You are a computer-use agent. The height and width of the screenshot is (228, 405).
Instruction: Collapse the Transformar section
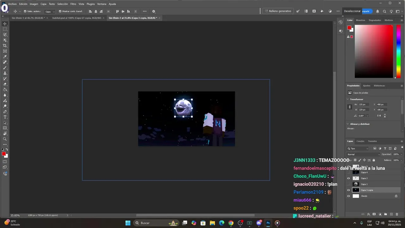(348, 99)
